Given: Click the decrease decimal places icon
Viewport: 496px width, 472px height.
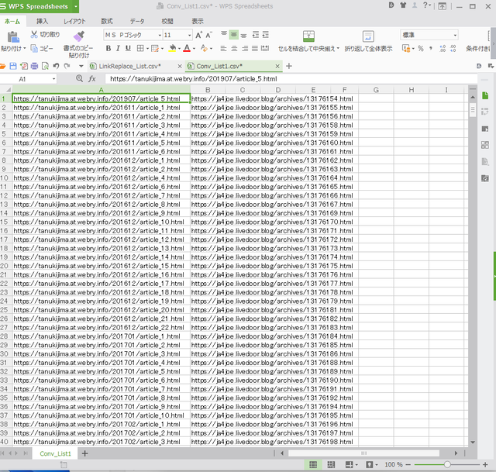Looking at the screenshot, I should click(x=453, y=48).
